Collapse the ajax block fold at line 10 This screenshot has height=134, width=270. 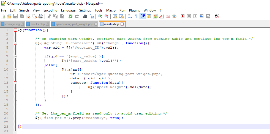pyautogui.click(x=15, y=69)
